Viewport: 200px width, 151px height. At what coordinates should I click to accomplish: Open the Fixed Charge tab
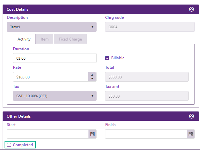[x=70, y=39]
